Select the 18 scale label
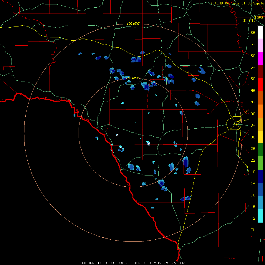Viewport: 265px width, 265px height. click(253, 172)
